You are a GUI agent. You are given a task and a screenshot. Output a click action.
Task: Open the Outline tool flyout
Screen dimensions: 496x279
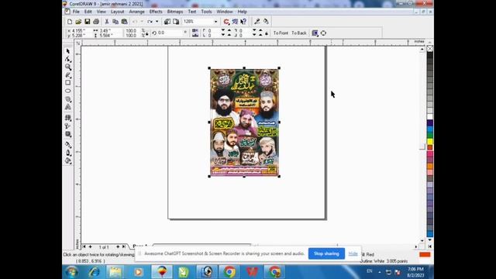[68, 153]
